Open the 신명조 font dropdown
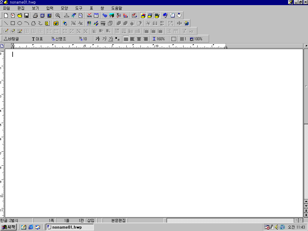The image size is (308, 231). [x=59, y=39]
